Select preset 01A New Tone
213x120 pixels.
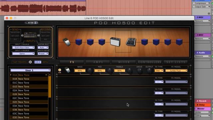point(29,75)
